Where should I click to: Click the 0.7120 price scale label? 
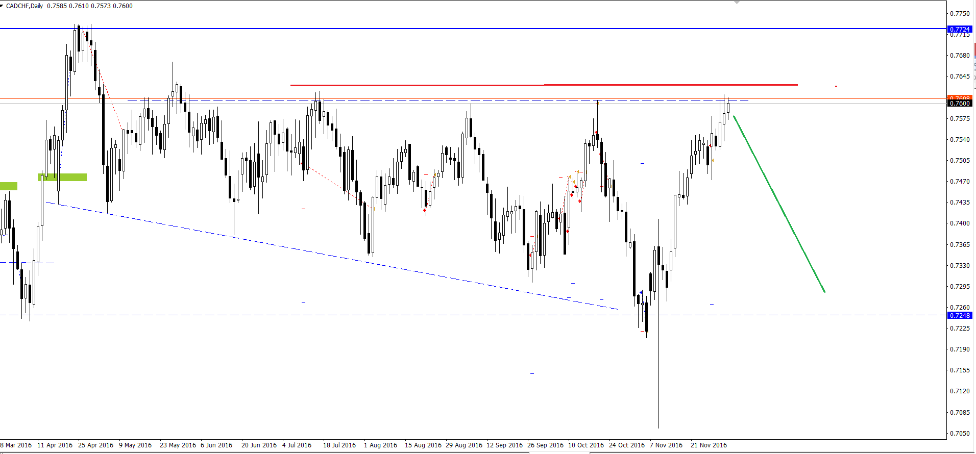click(960, 391)
